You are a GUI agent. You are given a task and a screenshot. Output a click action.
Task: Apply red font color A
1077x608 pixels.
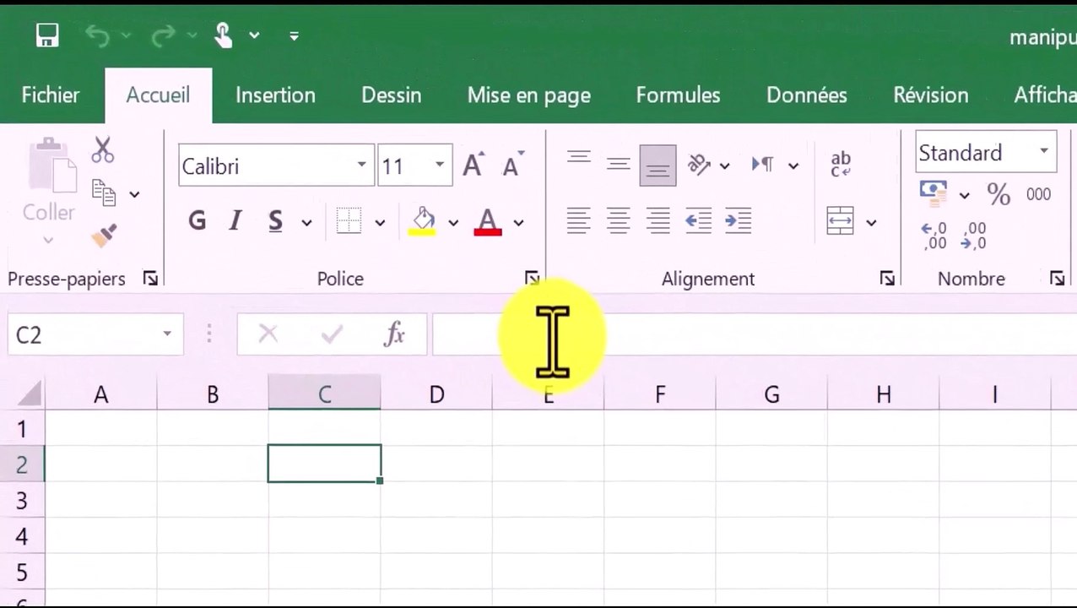(488, 221)
